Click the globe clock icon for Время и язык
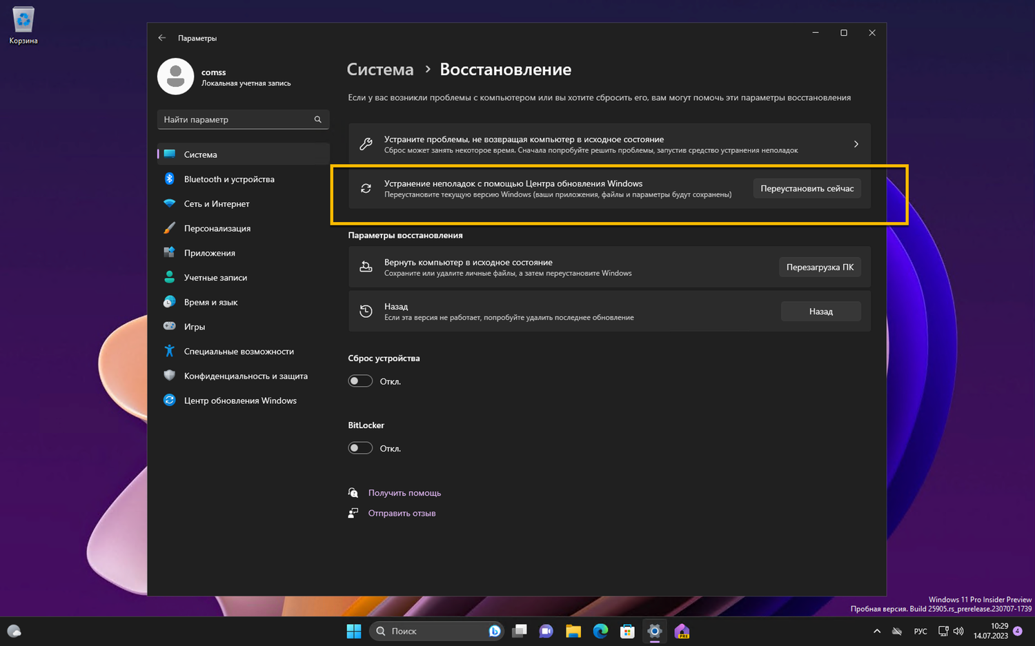 coord(169,302)
